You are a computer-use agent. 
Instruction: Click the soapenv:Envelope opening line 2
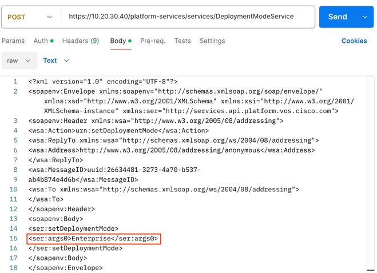pyautogui.click(x=175, y=91)
